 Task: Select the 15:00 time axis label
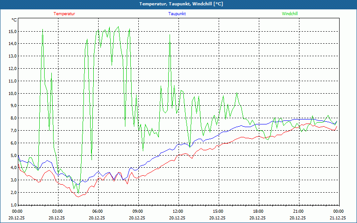click(x=218, y=211)
